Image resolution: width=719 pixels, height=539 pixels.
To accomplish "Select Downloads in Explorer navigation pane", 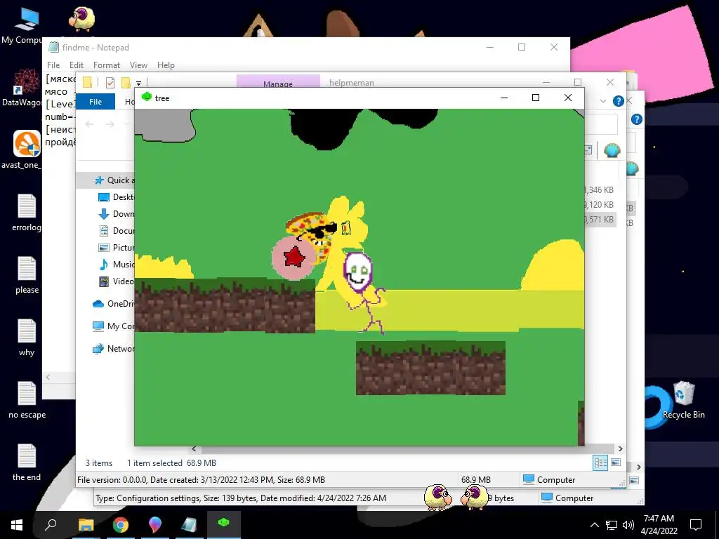I will (x=116, y=213).
